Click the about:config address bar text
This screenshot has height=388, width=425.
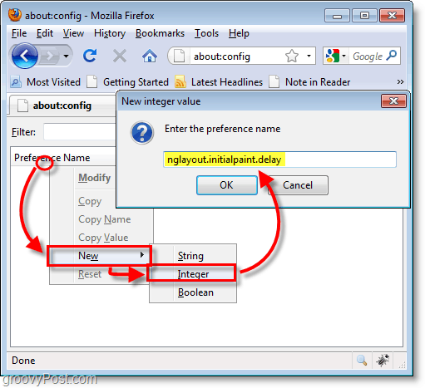(222, 56)
